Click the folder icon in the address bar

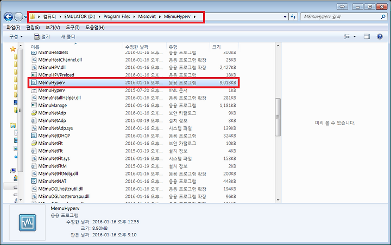(x=33, y=17)
